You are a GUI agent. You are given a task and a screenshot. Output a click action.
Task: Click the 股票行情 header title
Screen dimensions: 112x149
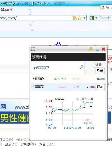tap(39, 57)
